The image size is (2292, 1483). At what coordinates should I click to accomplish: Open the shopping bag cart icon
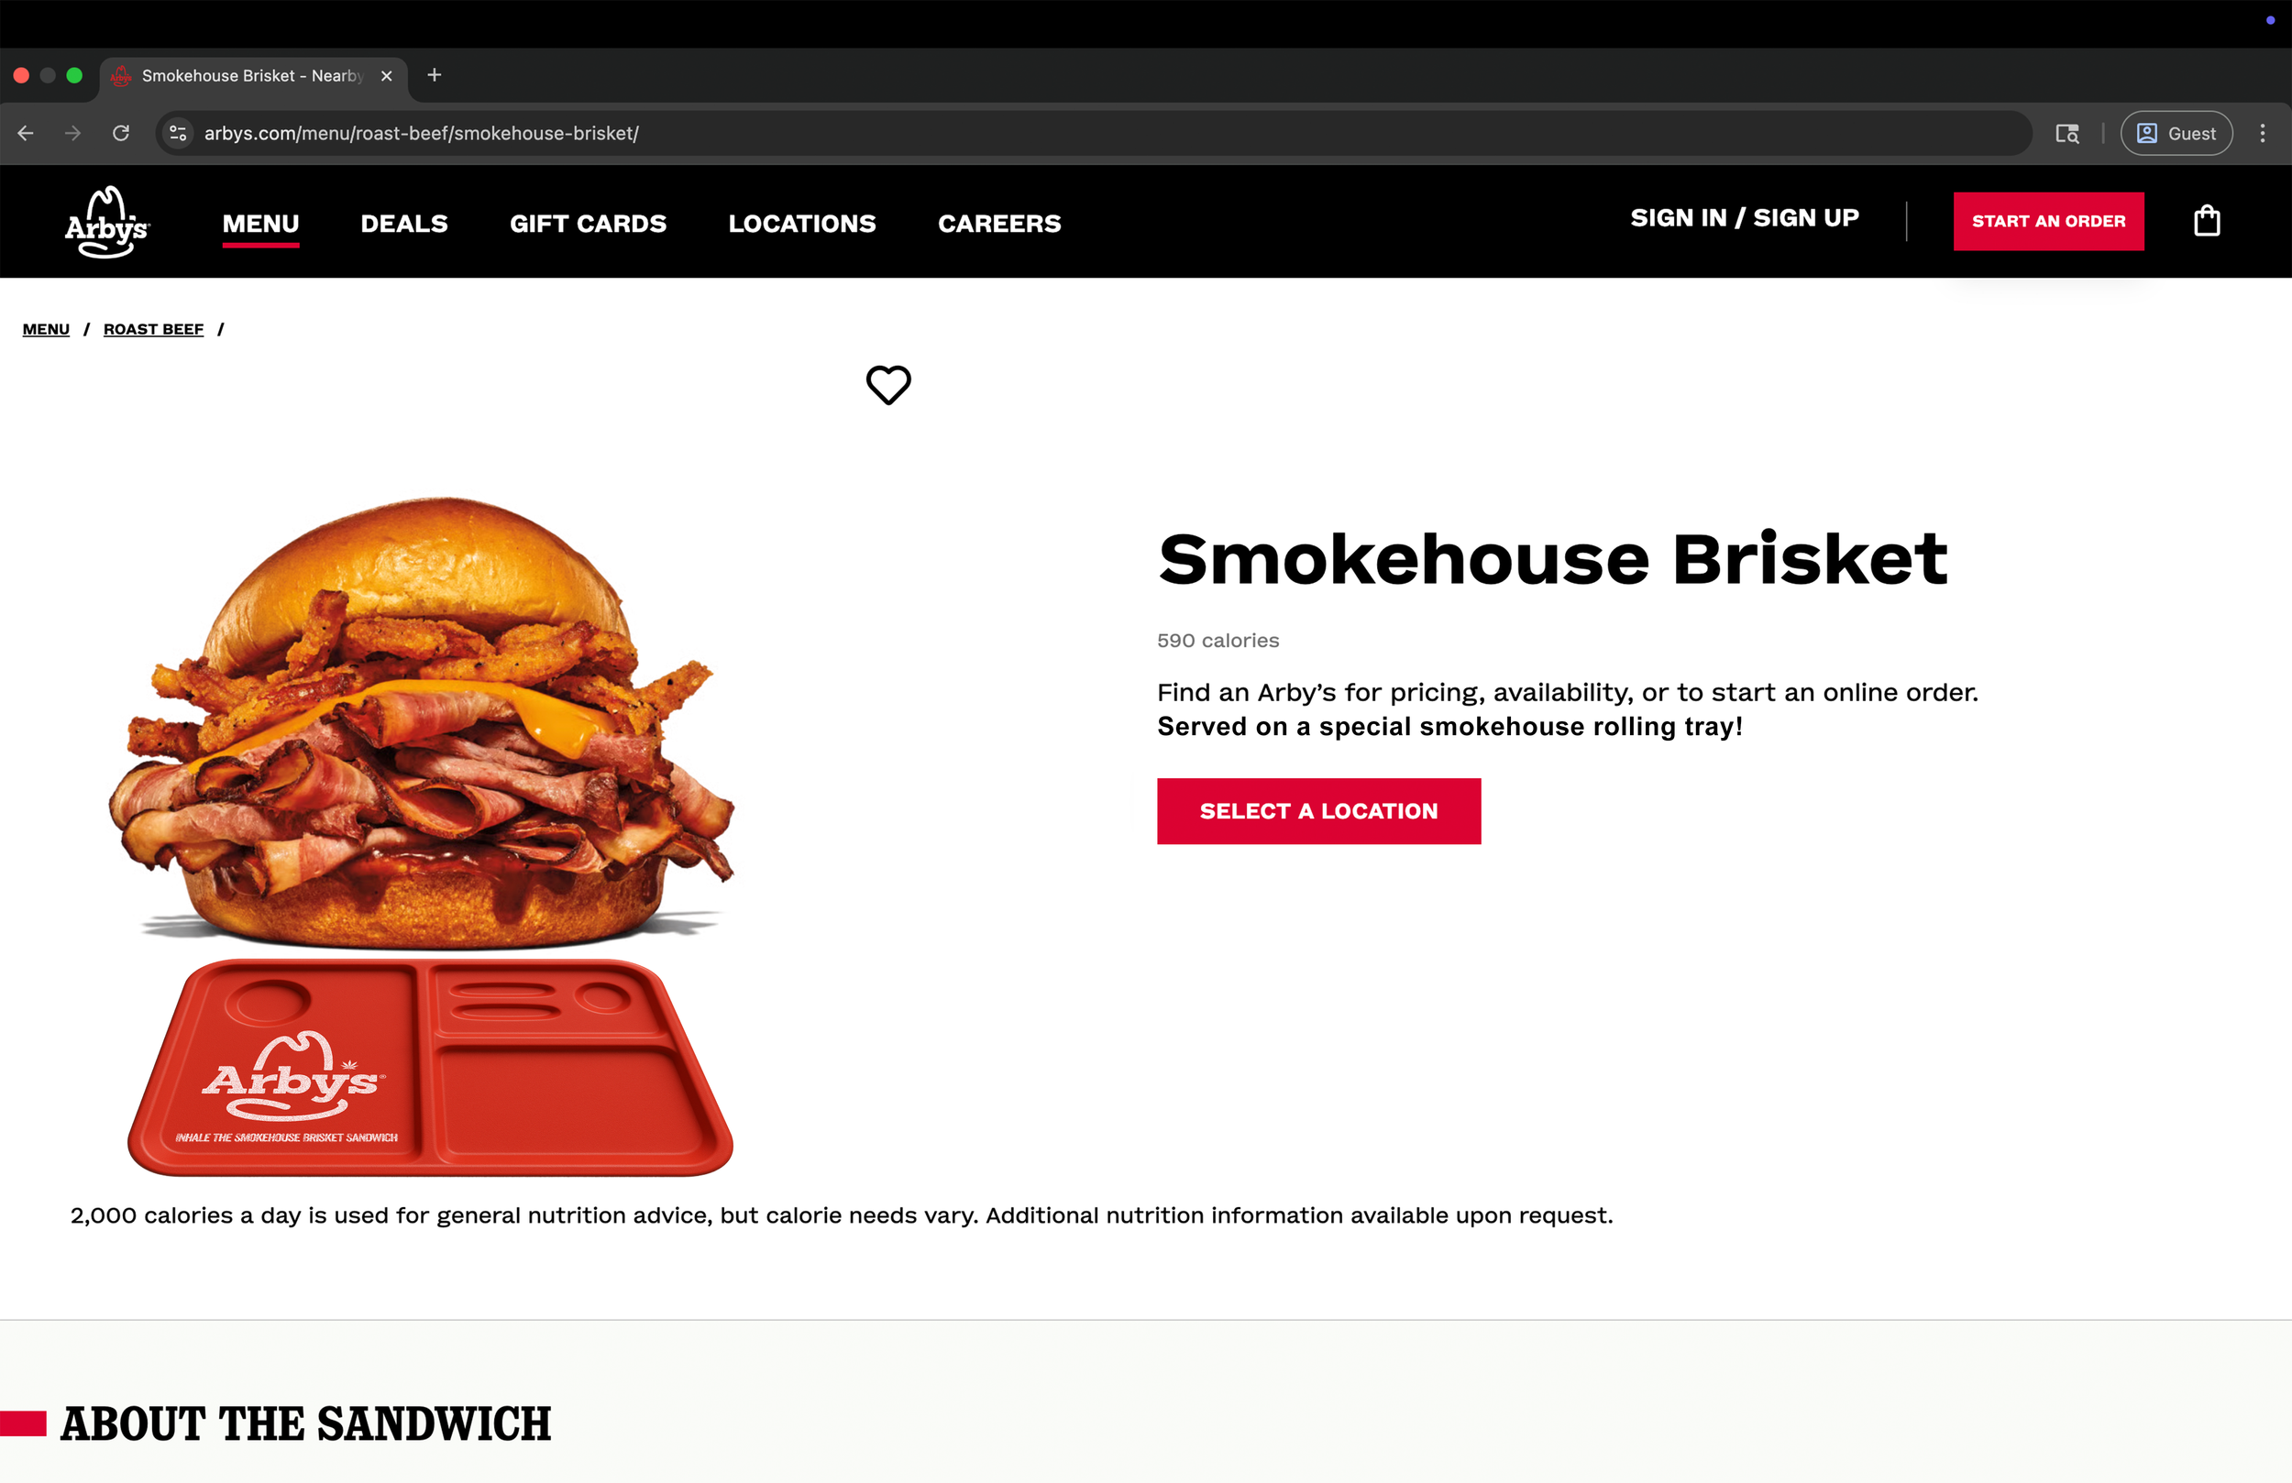pos(2207,222)
